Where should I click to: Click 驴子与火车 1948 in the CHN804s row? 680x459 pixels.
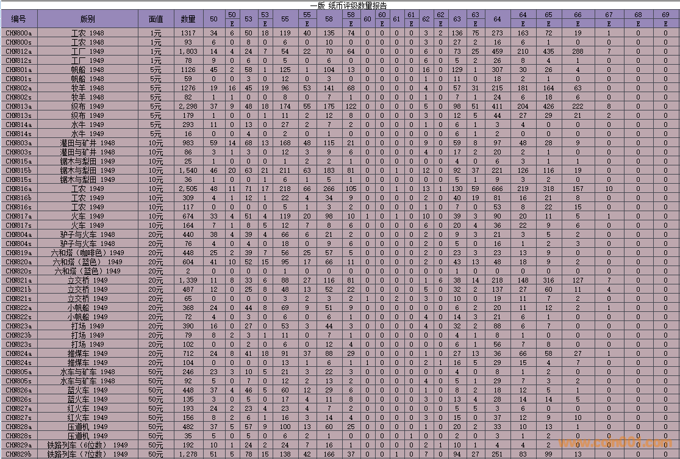tap(88, 244)
